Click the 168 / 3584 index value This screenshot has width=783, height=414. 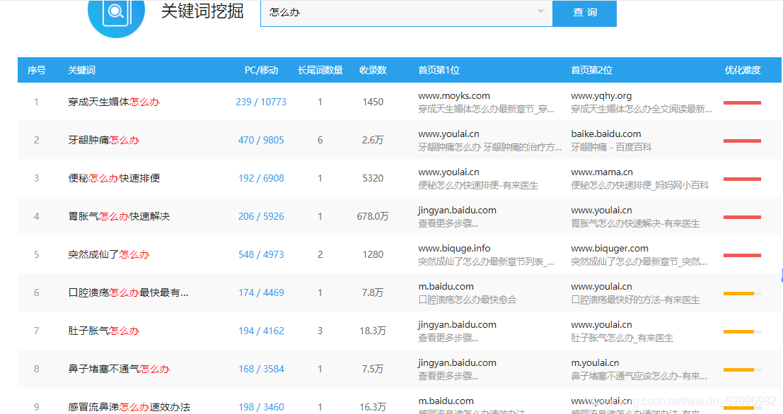click(261, 369)
